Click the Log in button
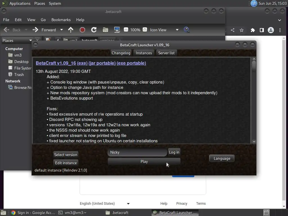The height and width of the screenshot is (216, 288). click(x=174, y=152)
